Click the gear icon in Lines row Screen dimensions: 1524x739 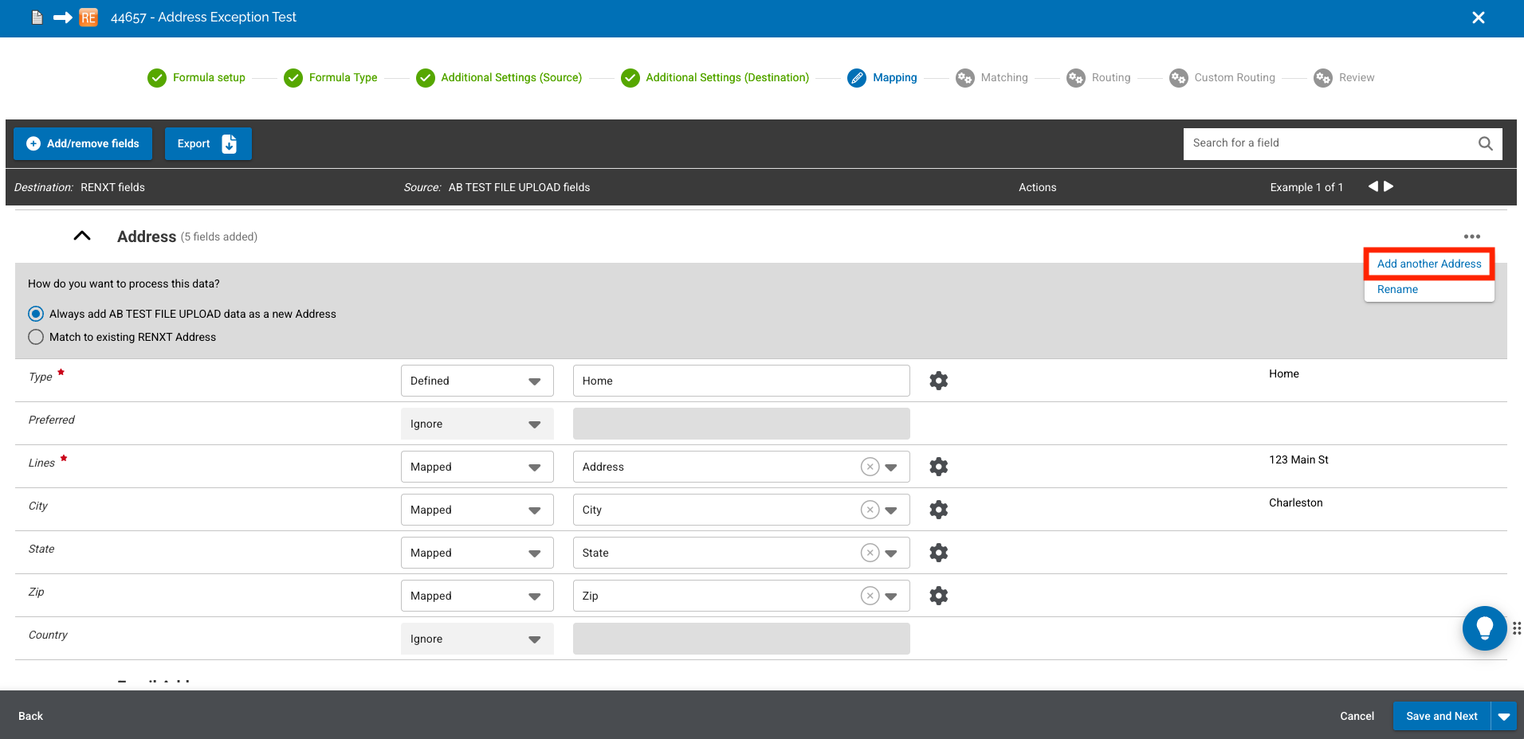click(x=938, y=467)
